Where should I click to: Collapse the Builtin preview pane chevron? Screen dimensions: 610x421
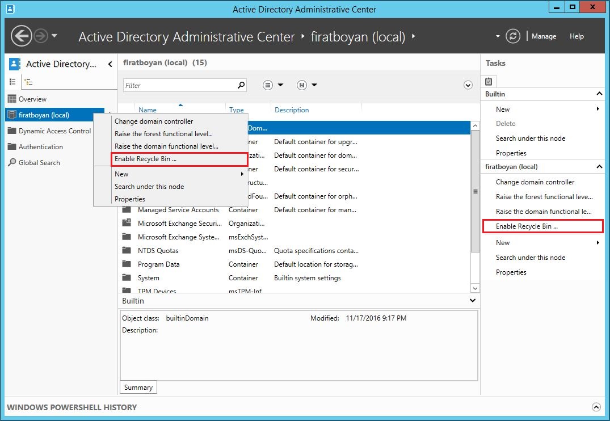tap(472, 300)
